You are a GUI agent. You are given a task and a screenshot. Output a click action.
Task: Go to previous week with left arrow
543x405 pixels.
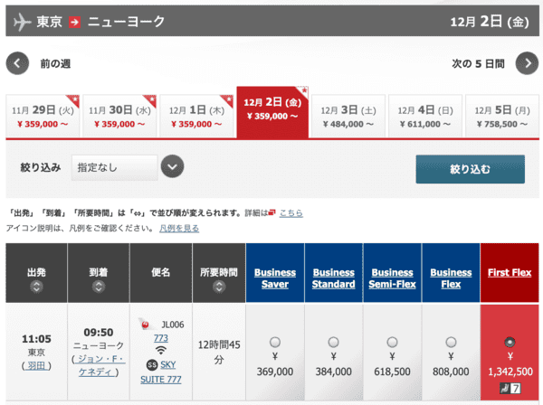[x=17, y=63]
